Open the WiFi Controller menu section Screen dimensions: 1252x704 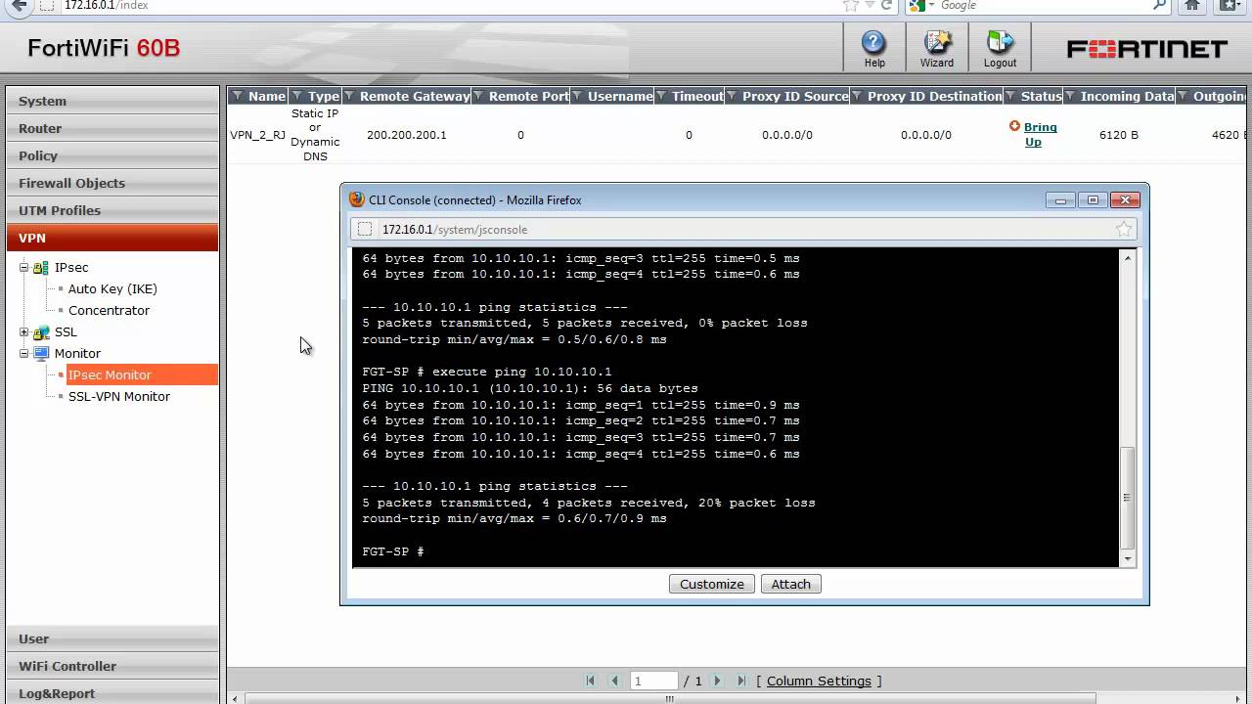pyautogui.click(x=112, y=666)
